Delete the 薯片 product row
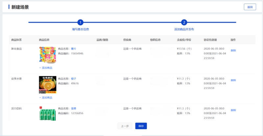This screenshot has height=136, width=263. pos(233,50)
